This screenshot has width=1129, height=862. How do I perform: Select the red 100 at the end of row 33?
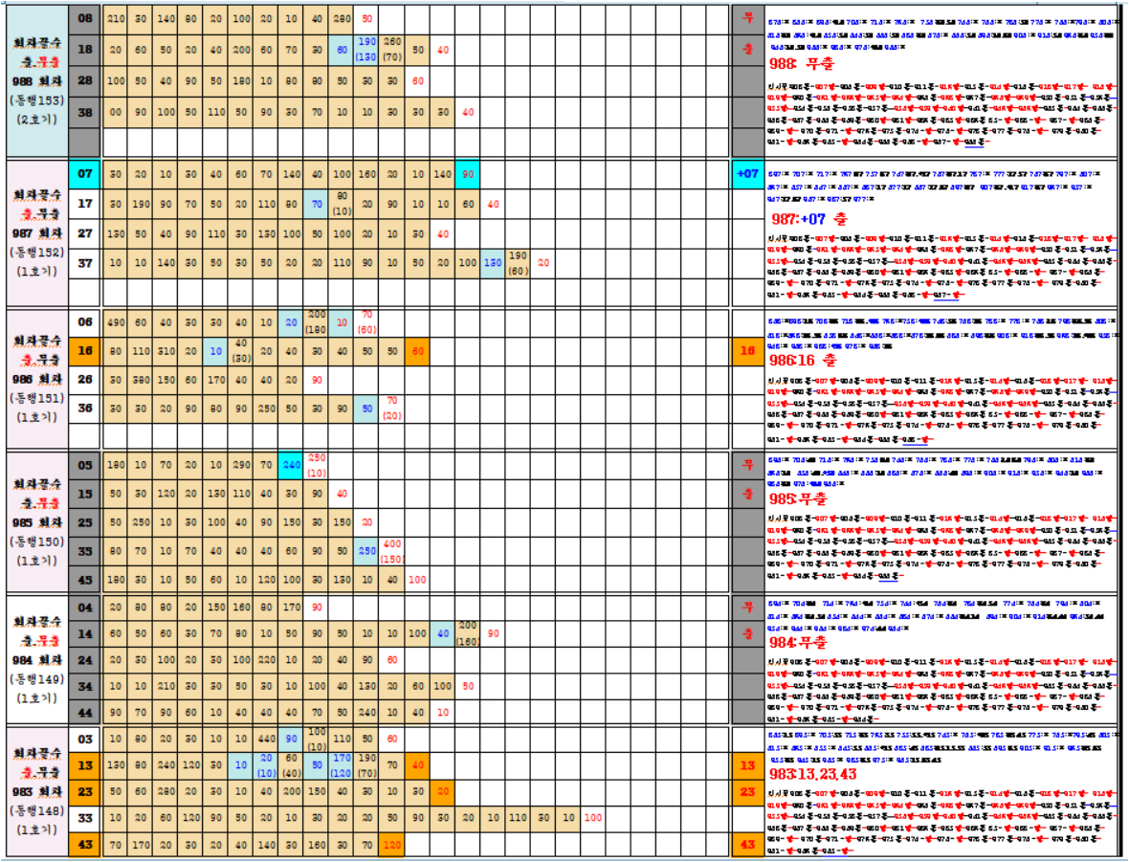click(592, 818)
